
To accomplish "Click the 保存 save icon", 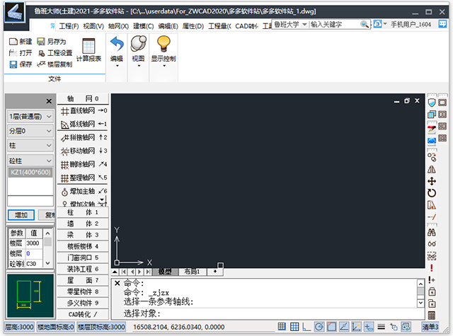I will [x=13, y=64].
